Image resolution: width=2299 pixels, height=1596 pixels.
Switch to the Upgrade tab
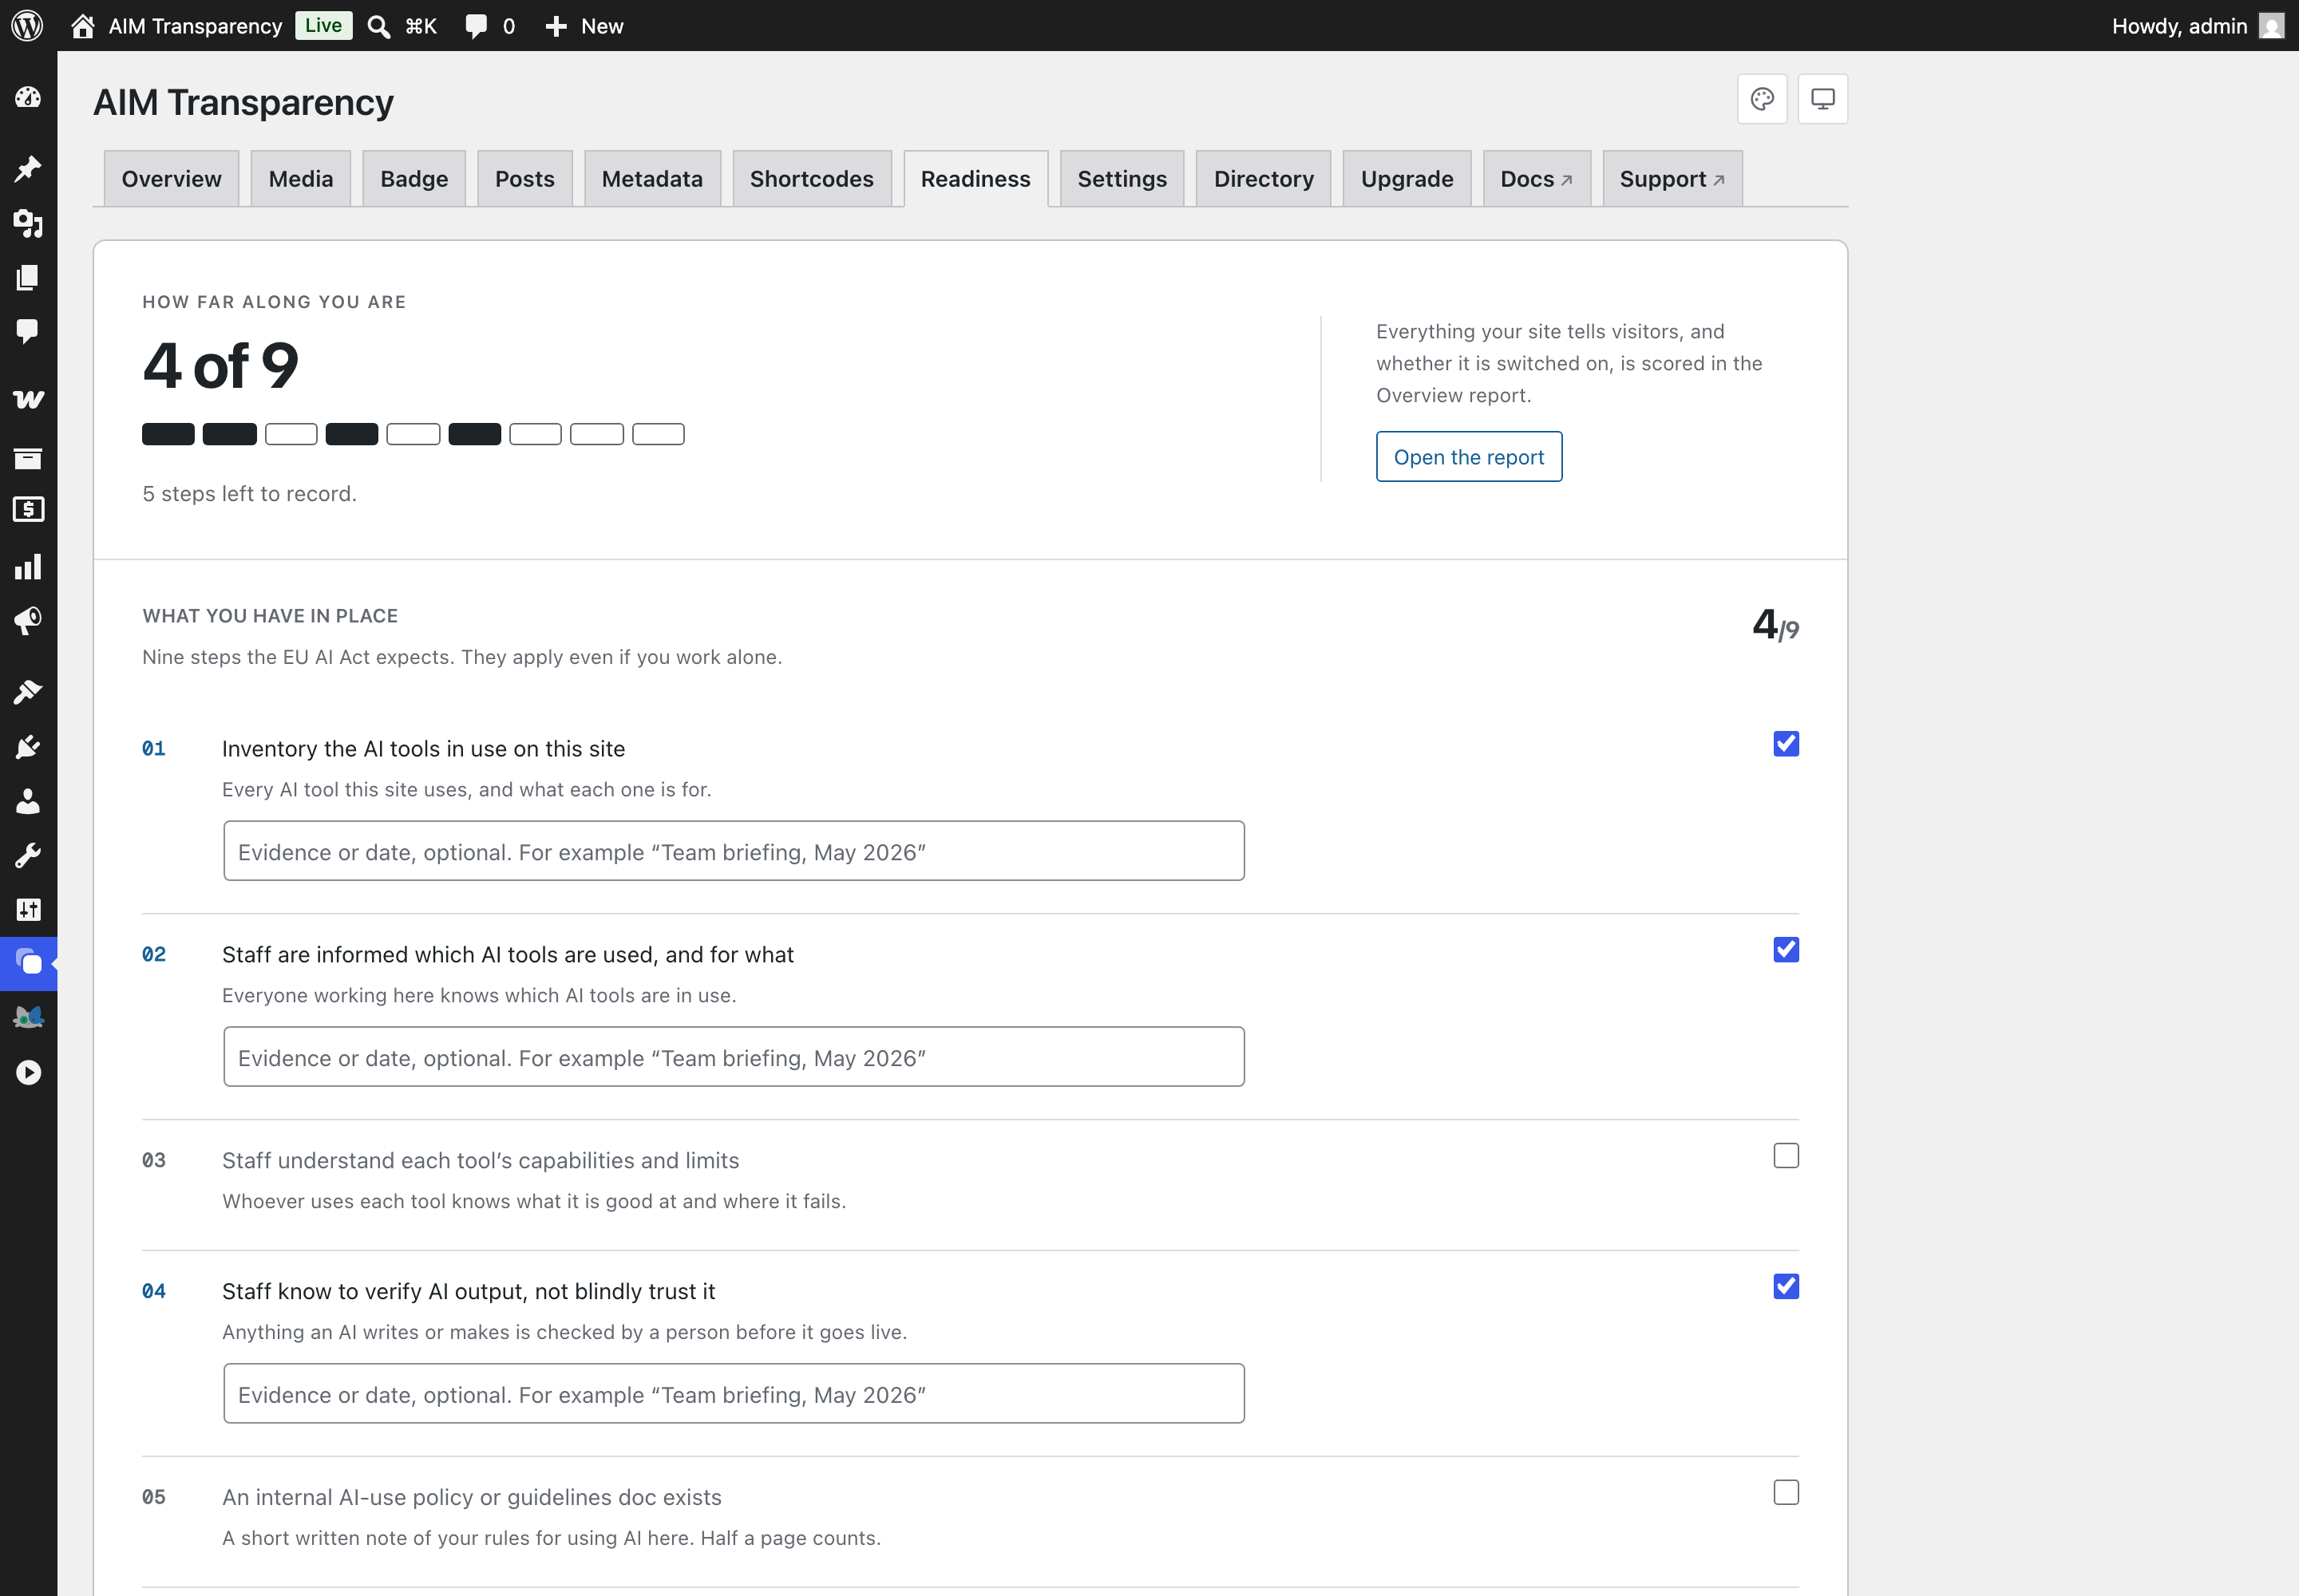(x=1407, y=179)
